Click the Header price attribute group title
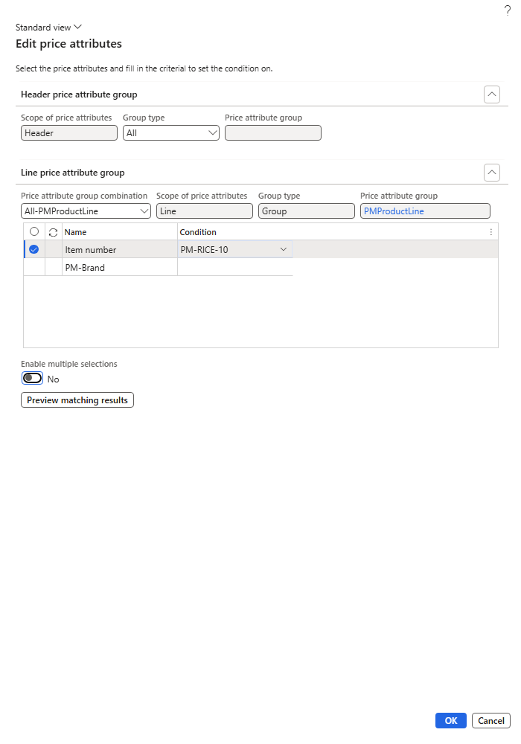Viewport: 521px width, 744px height. [79, 94]
